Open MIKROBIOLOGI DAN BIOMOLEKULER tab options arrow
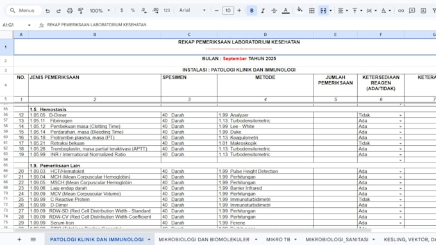 (x=256, y=239)
